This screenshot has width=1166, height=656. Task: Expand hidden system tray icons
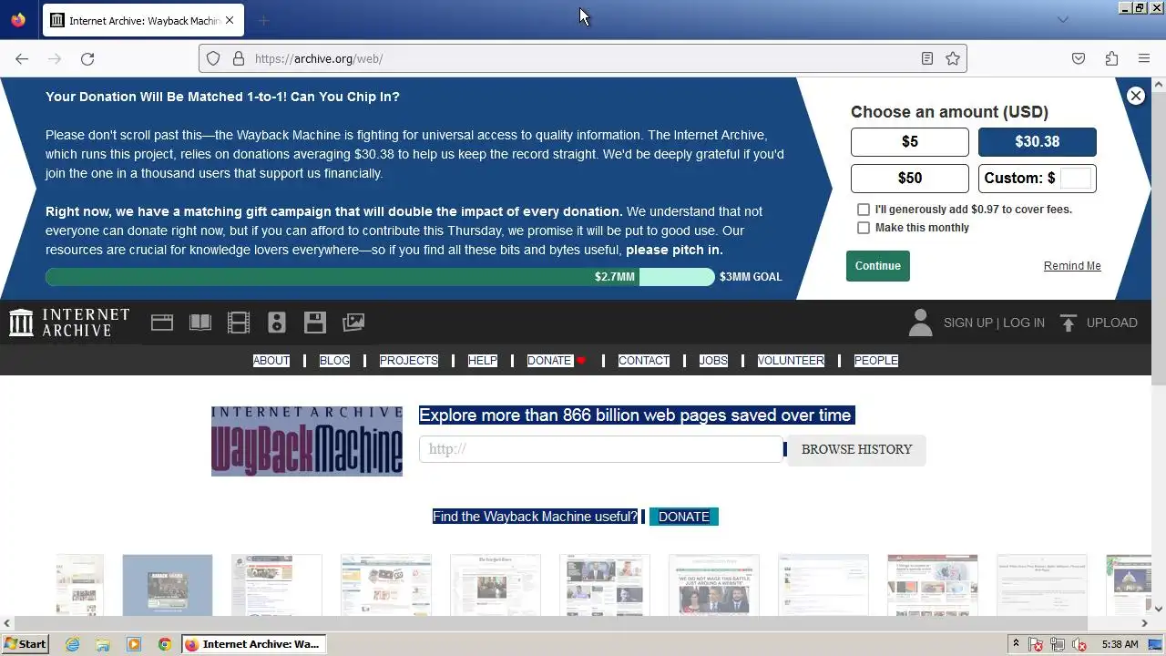[1017, 644]
